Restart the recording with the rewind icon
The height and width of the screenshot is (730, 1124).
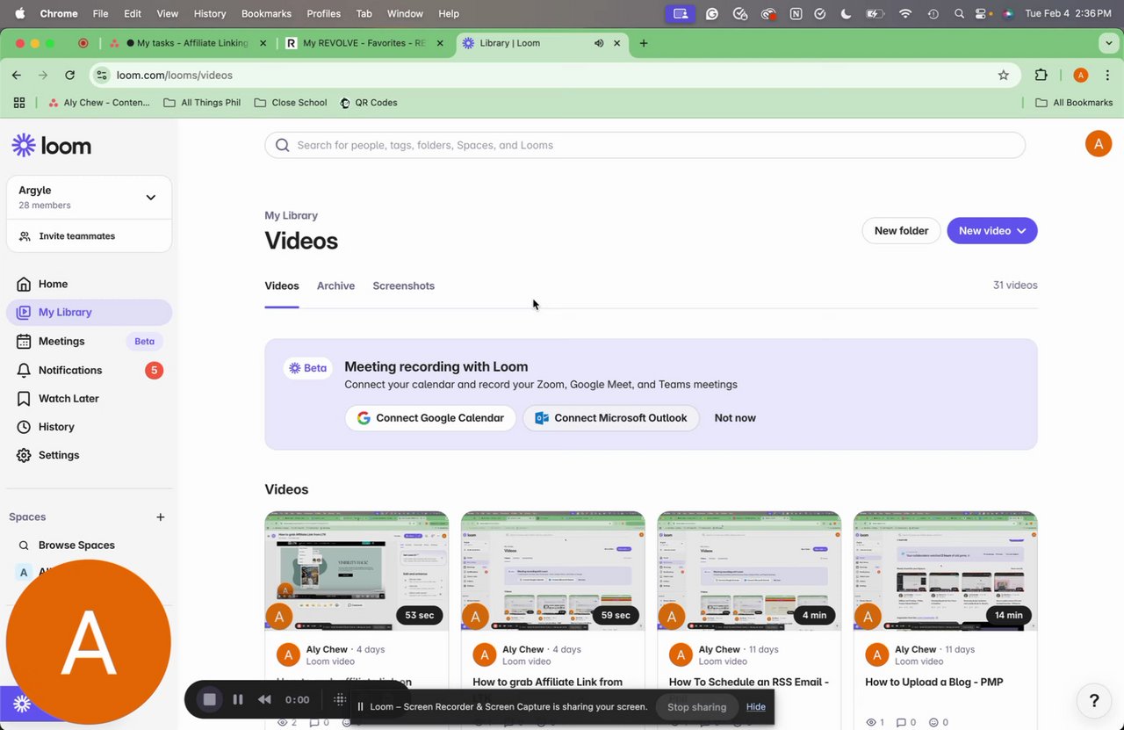263,699
